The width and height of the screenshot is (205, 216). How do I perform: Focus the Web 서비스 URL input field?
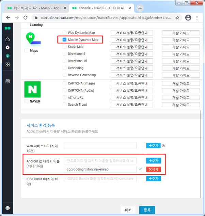click(x=100, y=145)
